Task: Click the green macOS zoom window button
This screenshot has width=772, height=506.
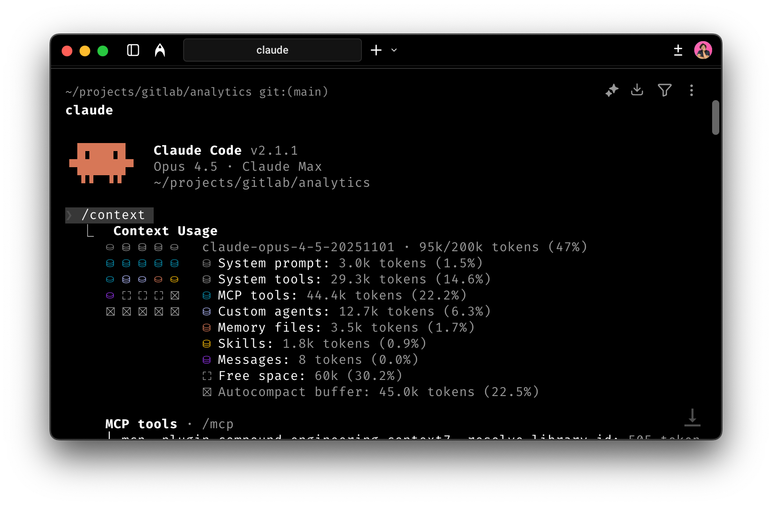Action: [x=103, y=51]
